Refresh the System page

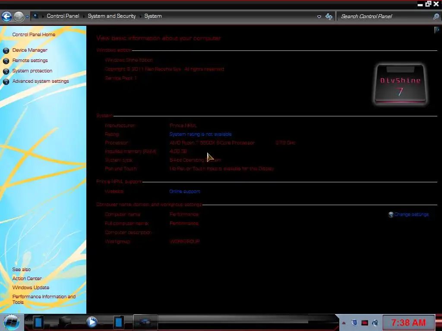tap(328, 16)
